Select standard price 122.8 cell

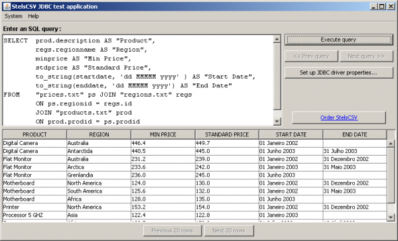click(x=227, y=215)
